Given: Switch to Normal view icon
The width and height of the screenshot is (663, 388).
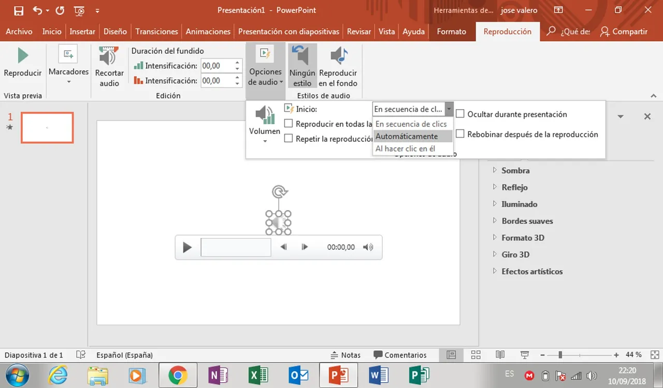Looking at the screenshot, I should pyautogui.click(x=451, y=355).
